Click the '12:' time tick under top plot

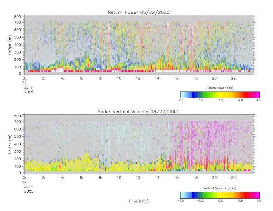click(139, 78)
